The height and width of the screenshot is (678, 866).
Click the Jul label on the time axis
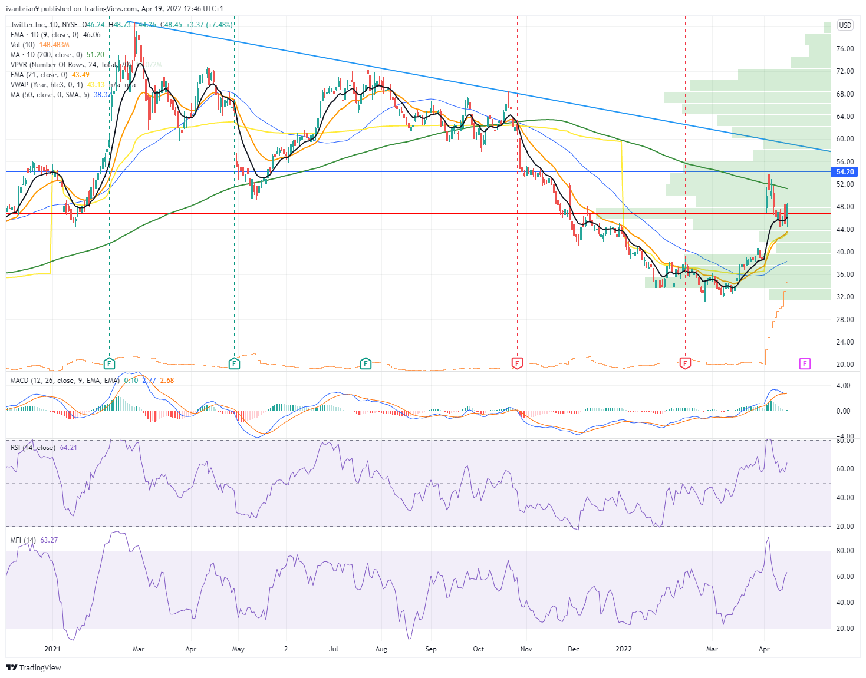pos(334,649)
